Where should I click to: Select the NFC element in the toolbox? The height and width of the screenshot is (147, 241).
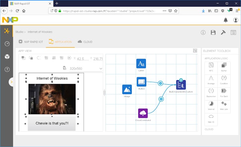coord(211,66)
